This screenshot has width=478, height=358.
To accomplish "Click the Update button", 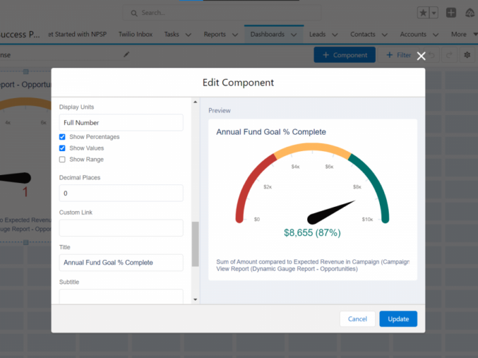I will click(x=398, y=319).
